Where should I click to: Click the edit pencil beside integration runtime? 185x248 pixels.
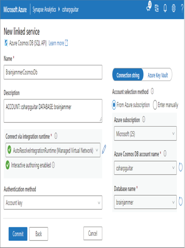coord(104,149)
